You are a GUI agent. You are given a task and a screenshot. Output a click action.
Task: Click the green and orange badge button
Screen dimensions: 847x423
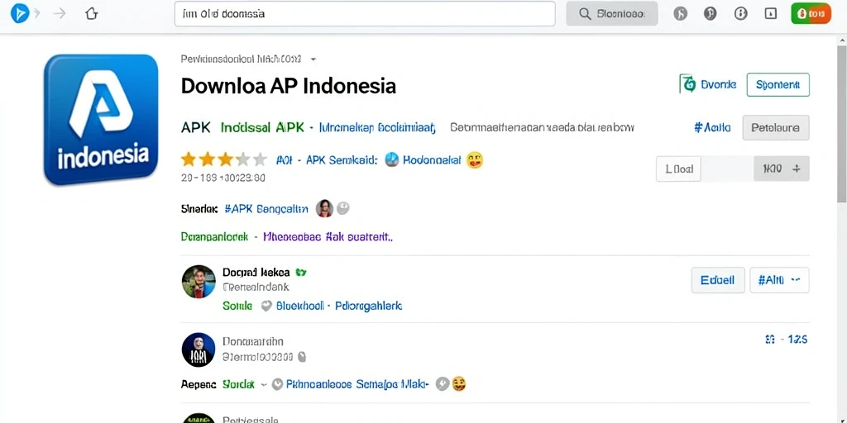(811, 13)
